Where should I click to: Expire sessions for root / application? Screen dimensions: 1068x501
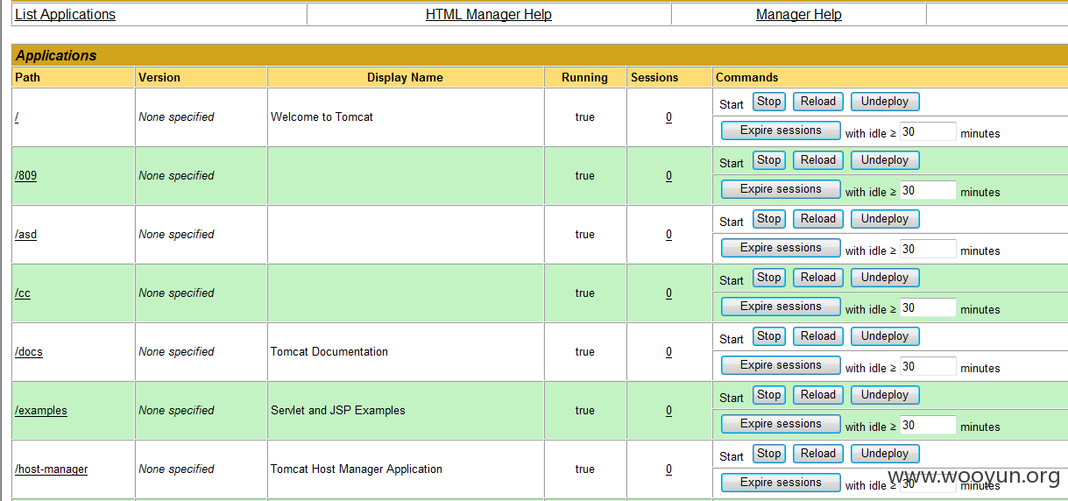point(781,131)
